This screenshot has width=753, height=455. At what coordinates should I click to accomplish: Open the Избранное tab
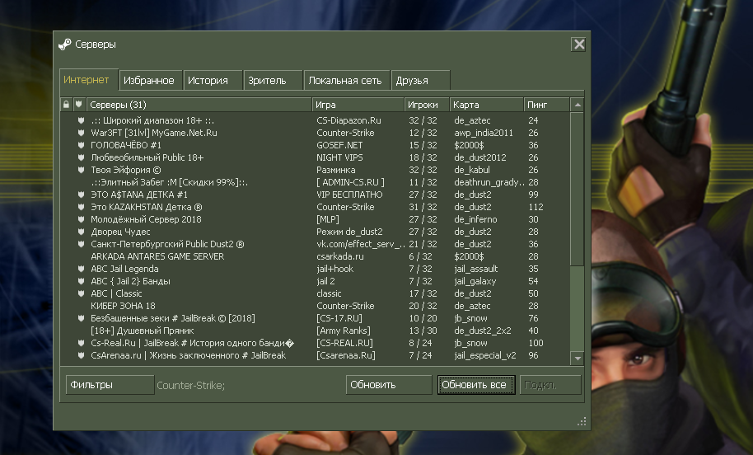tap(151, 80)
